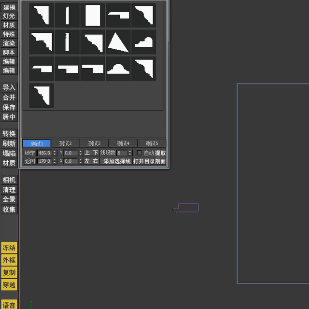Click the X offset input field
This screenshot has width=309, height=309.
(x=71, y=161)
